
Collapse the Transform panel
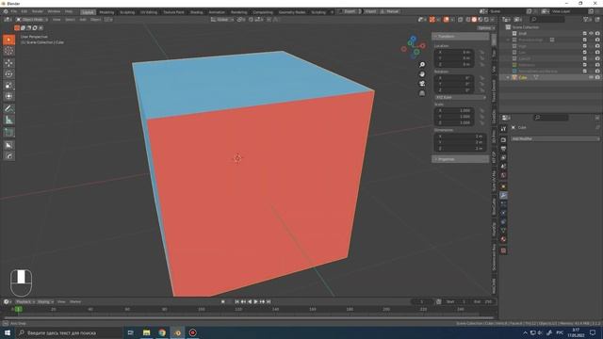pyautogui.click(x=461, y=36)
